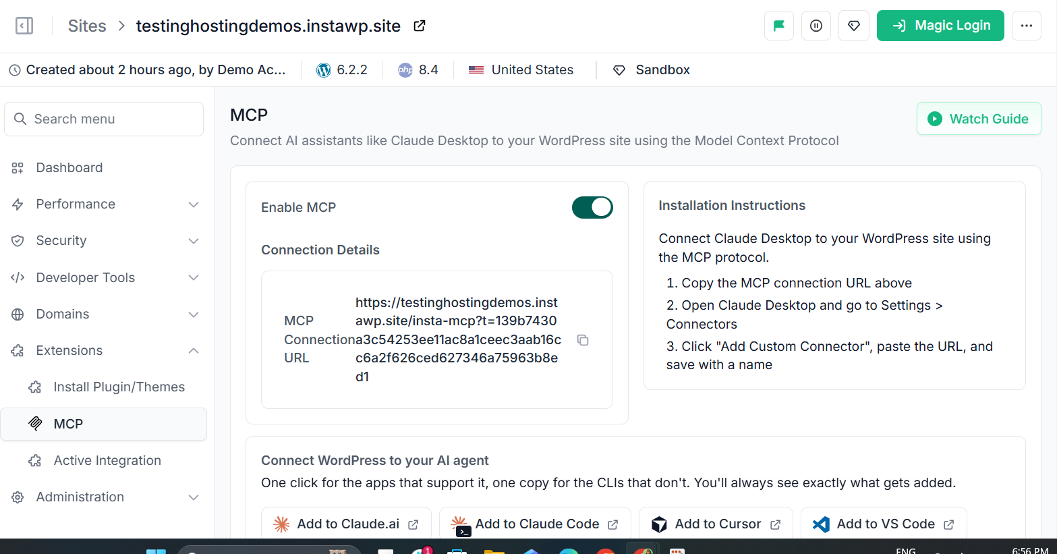Copy the MCP Connection URL
The image size is (1057, 554).
point(583,340)
